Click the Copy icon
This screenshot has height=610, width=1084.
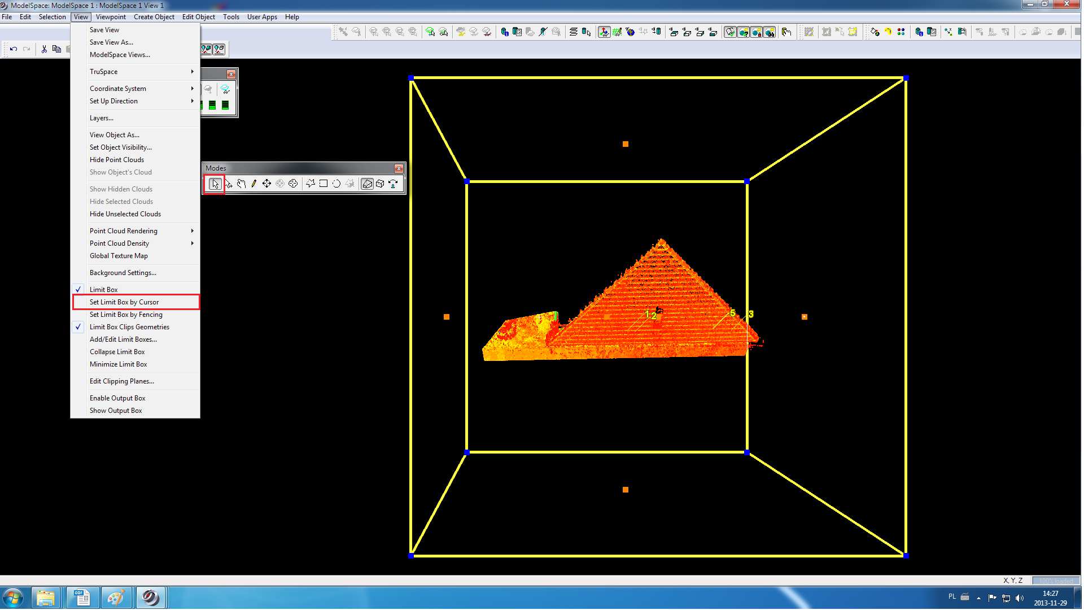(x=56, y=49)
